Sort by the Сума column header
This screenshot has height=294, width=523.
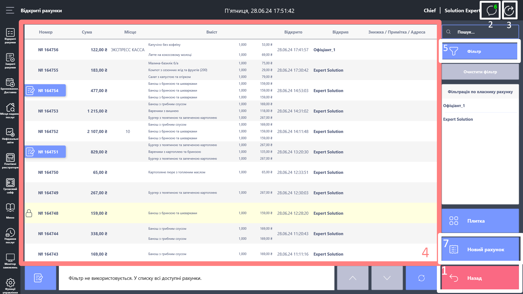point(87,32)
